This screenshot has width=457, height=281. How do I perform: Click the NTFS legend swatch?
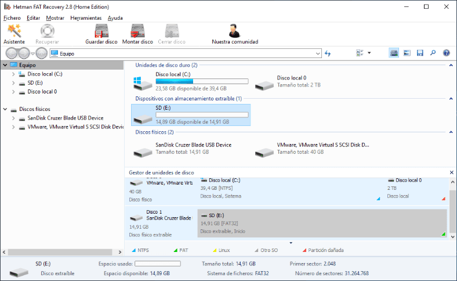[134, 250]
